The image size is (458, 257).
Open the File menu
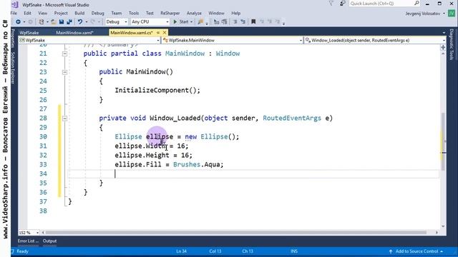point(14,13)
